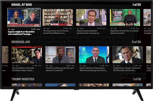This screenshot has width=153, height=101.
Task: Select the TRUMP INDICTED row heading
Action: click(23, 79)
